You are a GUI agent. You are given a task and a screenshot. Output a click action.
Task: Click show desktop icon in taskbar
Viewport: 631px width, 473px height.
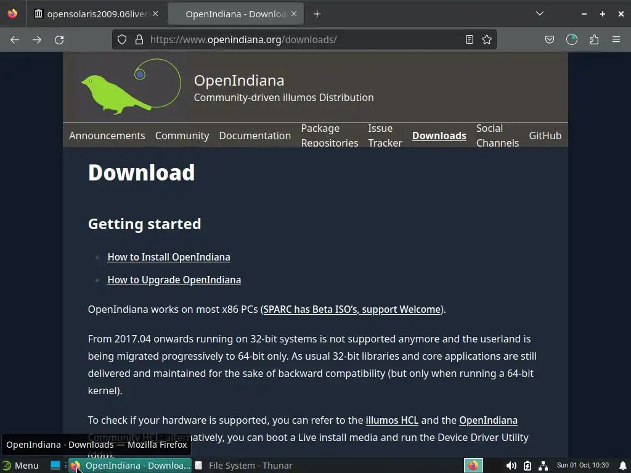[x=55, y=466]
